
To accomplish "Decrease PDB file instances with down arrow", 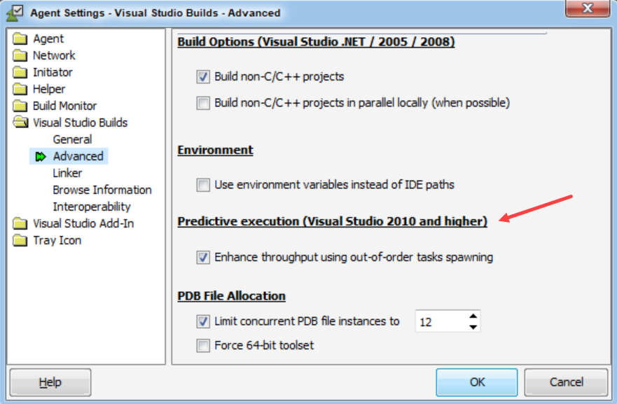I will (473, 326).
